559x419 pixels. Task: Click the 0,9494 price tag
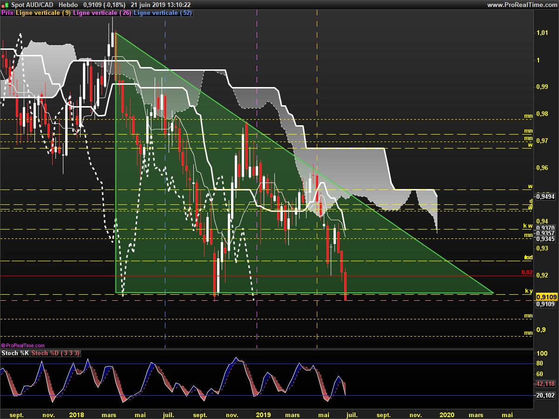coord(545,197)
